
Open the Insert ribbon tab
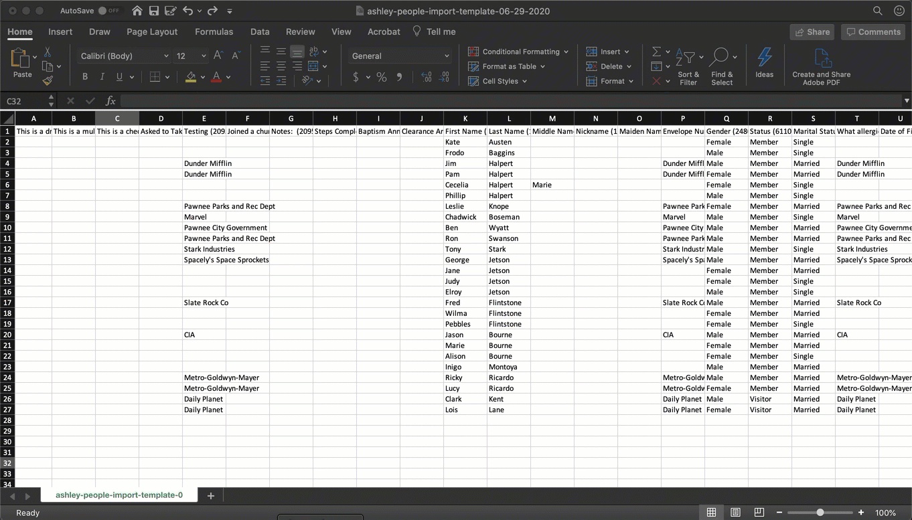[x=60, y=31]
